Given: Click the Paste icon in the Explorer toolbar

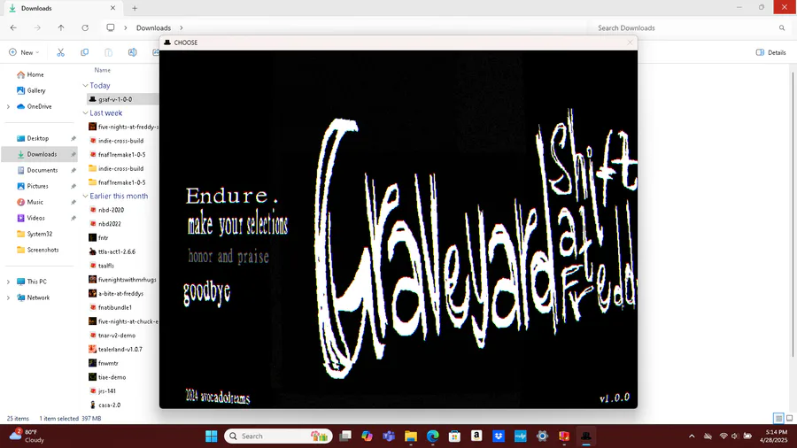Looking at the screenshot, I should click(x=108, y=52).
